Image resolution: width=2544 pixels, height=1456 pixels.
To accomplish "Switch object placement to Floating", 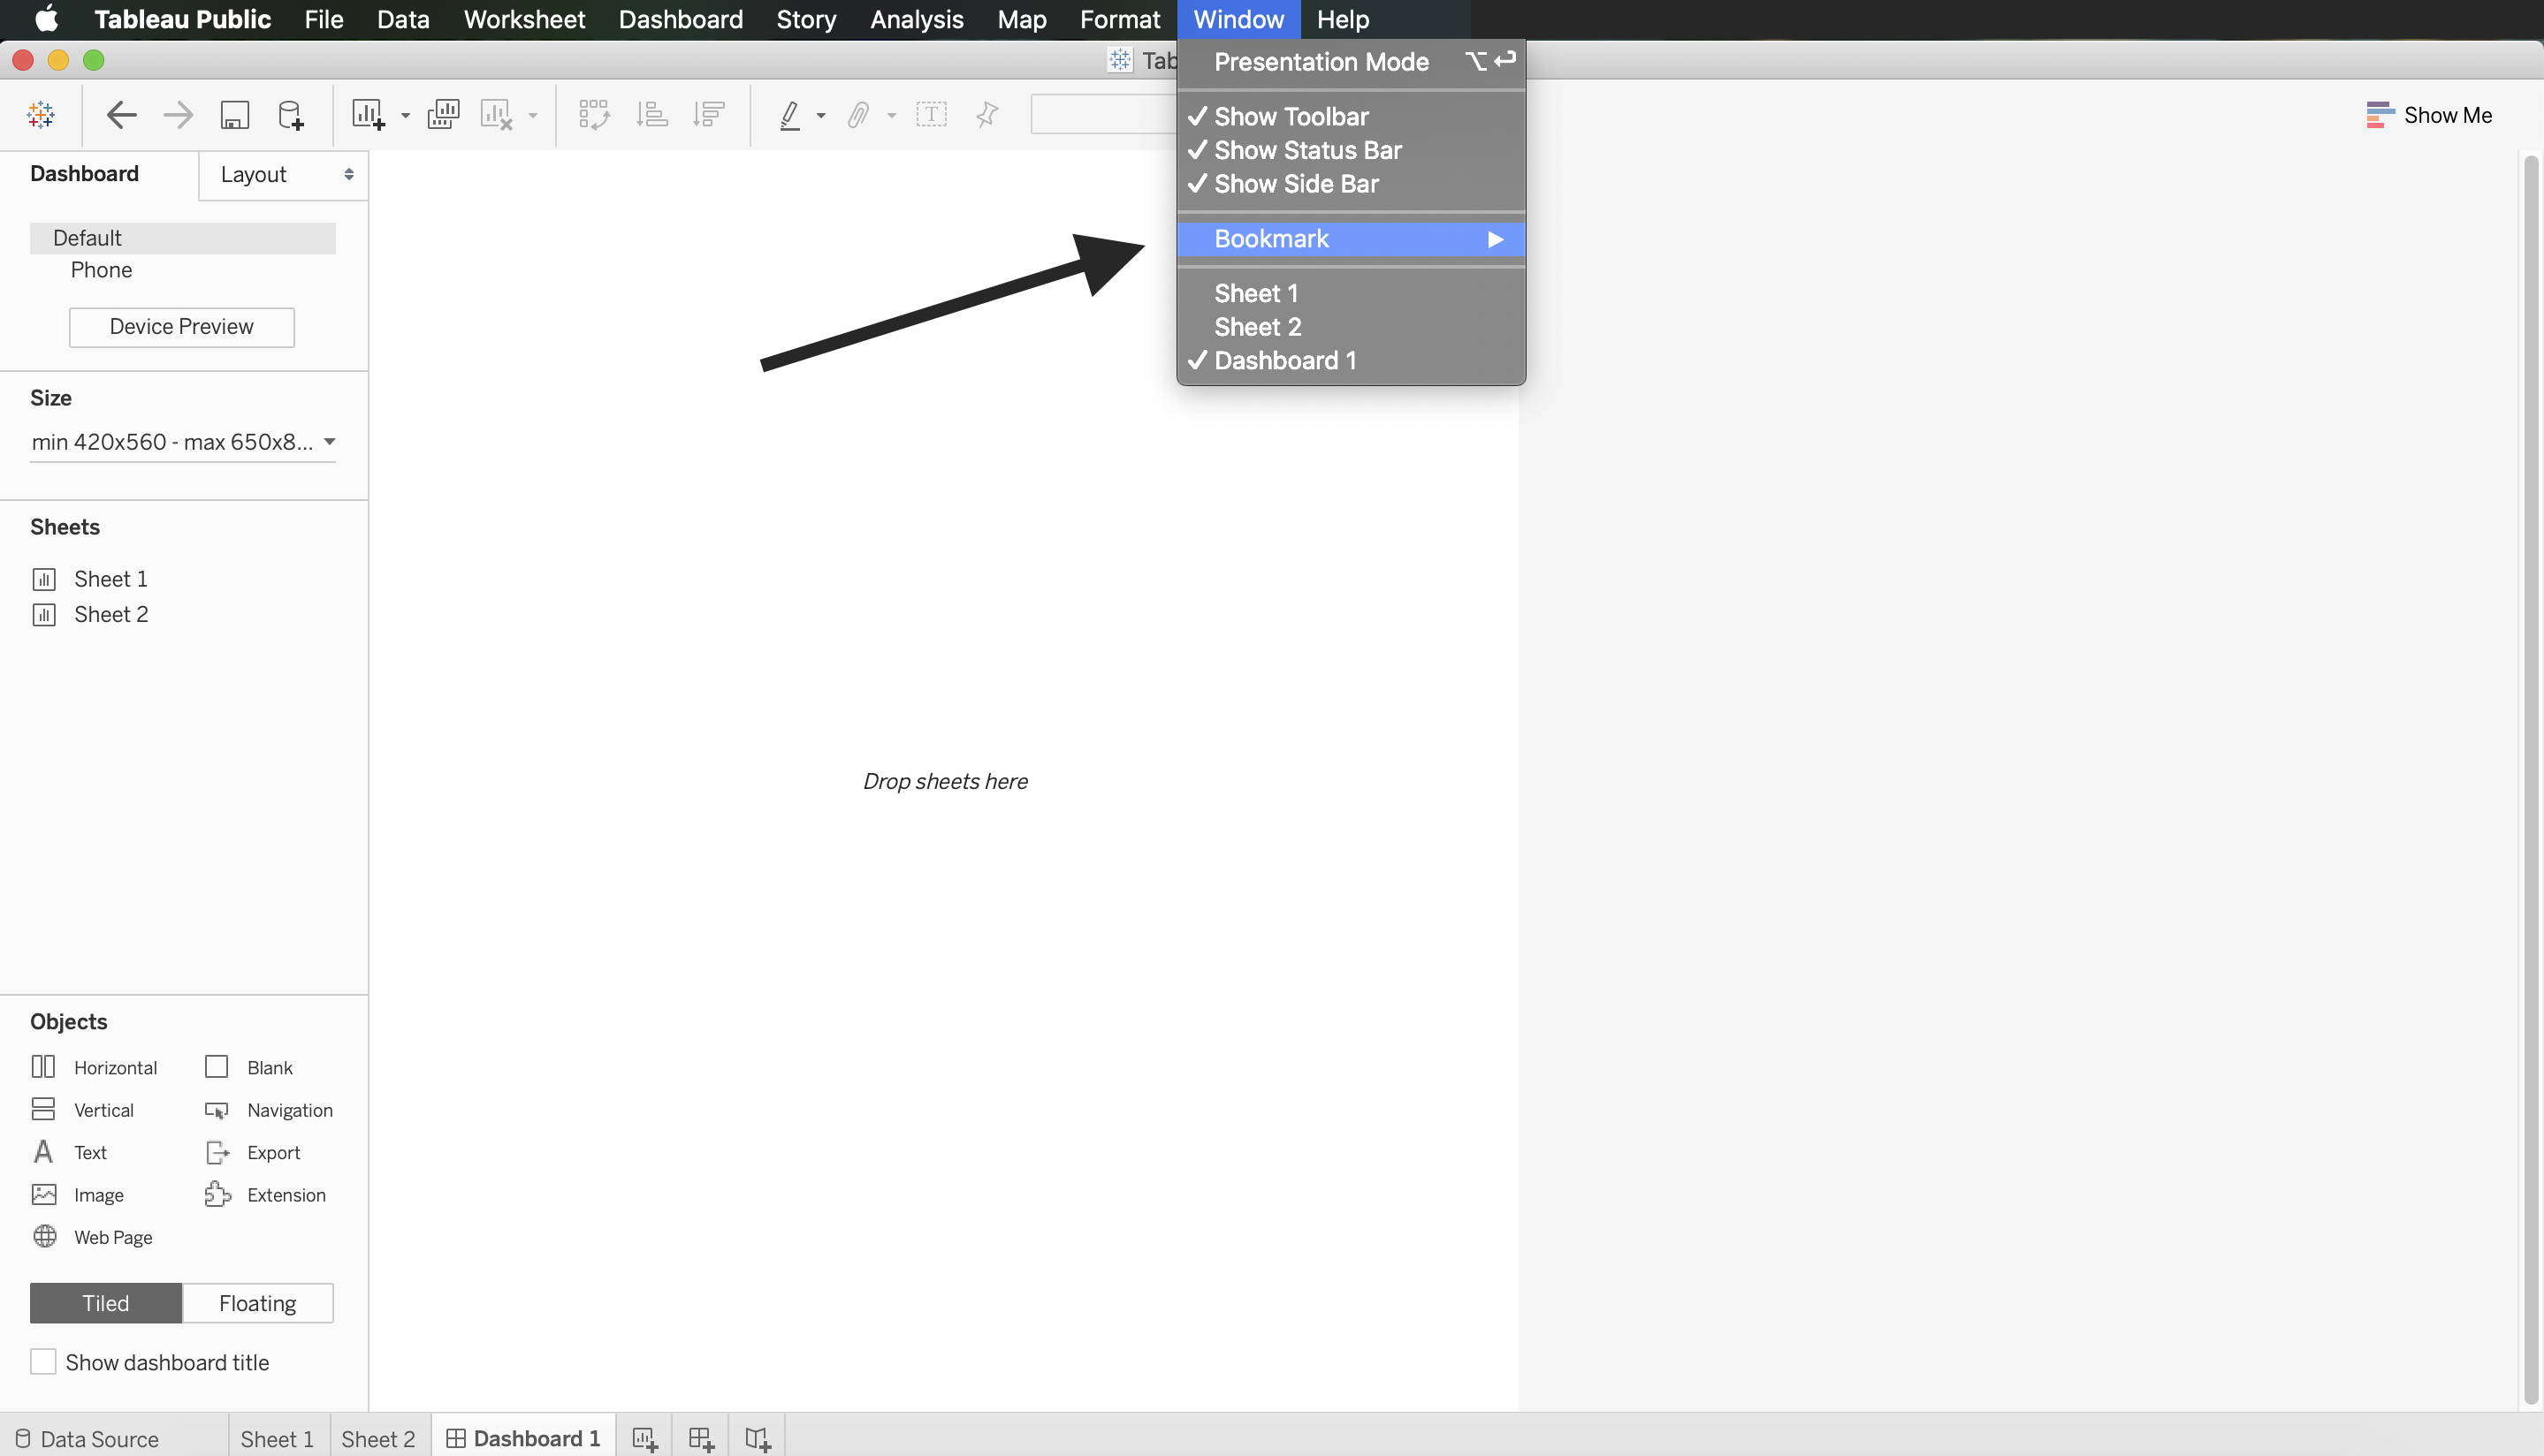I will point(257,1303).
